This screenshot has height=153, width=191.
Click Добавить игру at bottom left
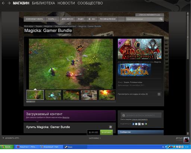(x=12, y=138)
